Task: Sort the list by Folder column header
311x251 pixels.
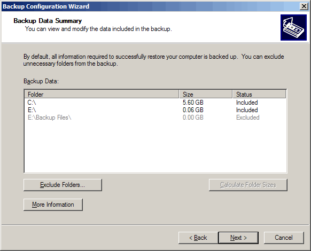Action: pyautogui.click(x=102, y=94)
